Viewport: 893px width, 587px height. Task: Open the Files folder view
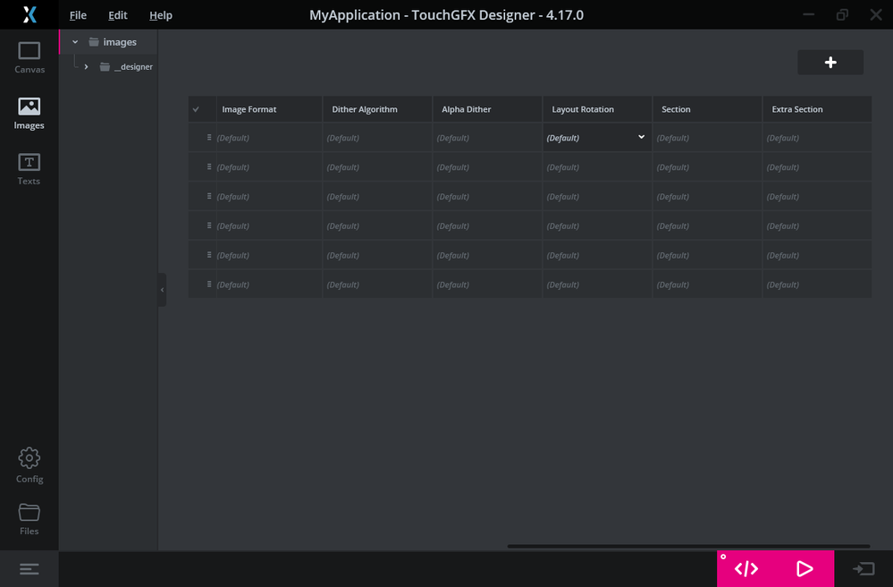point(29,519)
